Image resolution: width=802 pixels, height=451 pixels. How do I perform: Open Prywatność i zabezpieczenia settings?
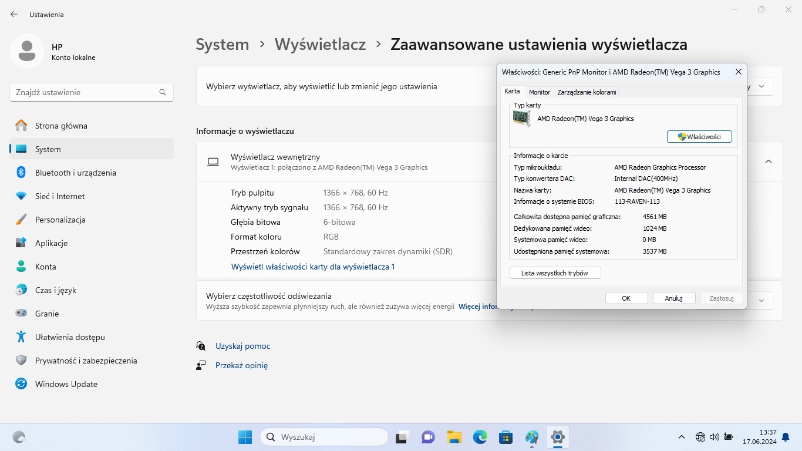[x=92, y=361]
